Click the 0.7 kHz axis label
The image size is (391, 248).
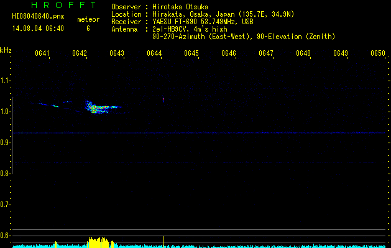click(x=5, y=205)
